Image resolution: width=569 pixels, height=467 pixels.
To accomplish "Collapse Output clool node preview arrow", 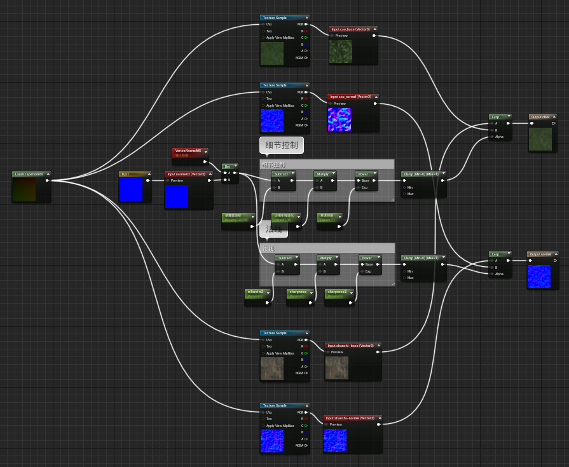I will 554,117.
